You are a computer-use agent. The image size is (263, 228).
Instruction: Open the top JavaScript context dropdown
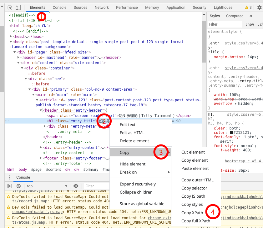click(47, 186)
